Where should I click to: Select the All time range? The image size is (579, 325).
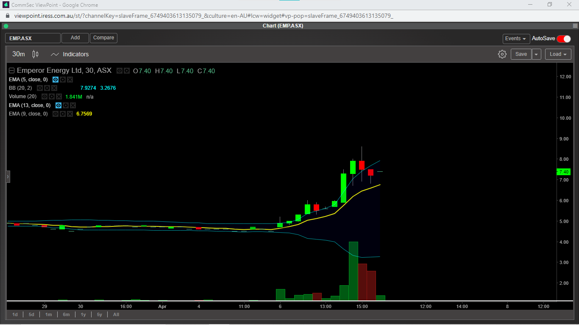pos(116,314)
